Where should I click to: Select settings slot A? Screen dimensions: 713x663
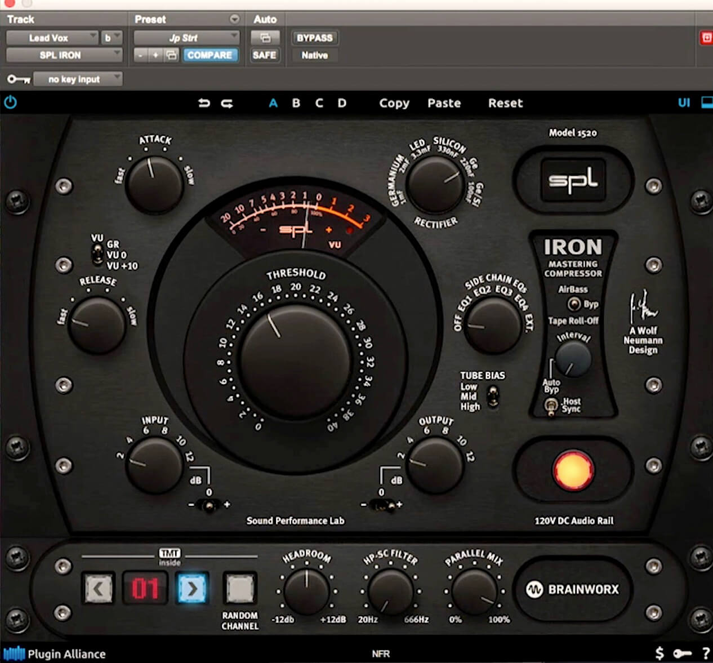click(273, 103)
